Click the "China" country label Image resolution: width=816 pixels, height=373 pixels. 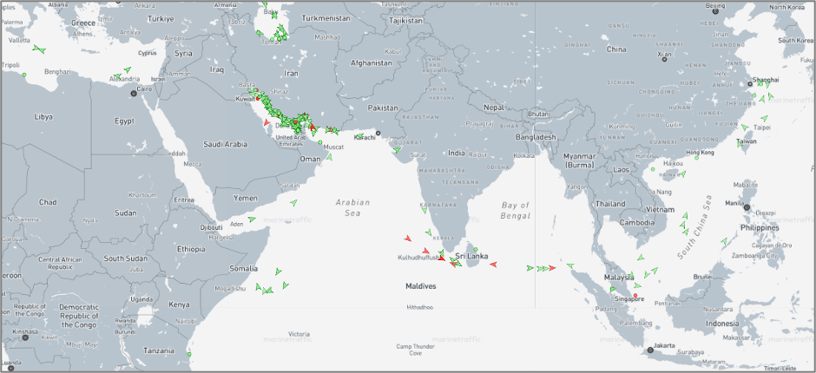pos(616,49)
